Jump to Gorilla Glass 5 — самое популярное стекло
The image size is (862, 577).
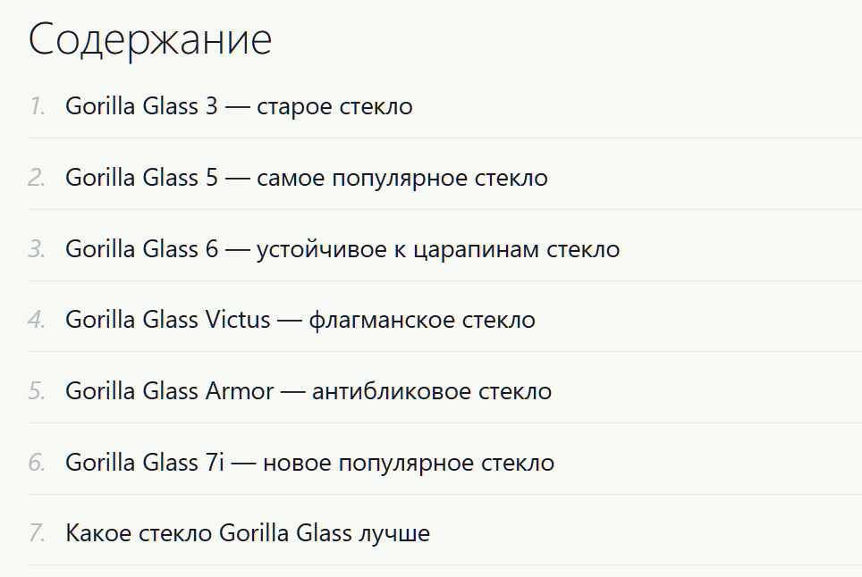point(306,178)
